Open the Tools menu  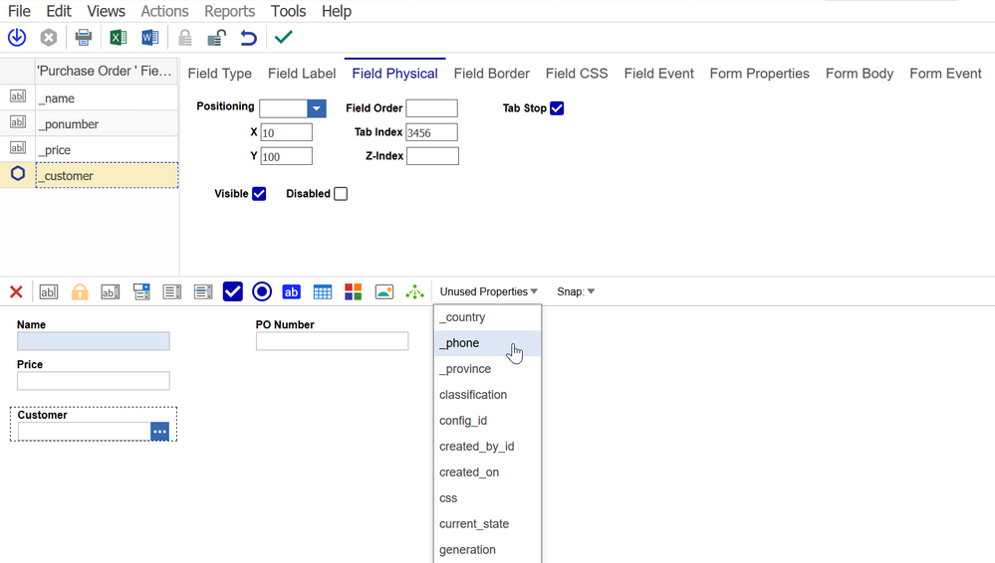288,11
